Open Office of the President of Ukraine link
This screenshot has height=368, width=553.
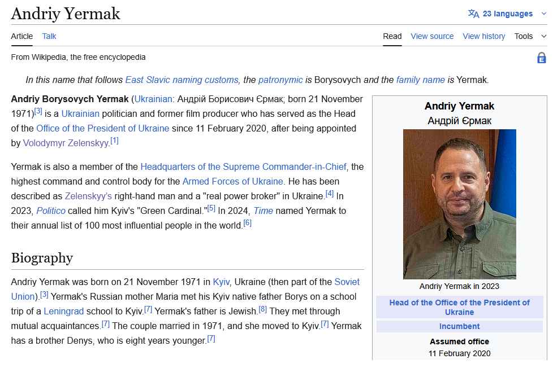[x=103, y=129]
